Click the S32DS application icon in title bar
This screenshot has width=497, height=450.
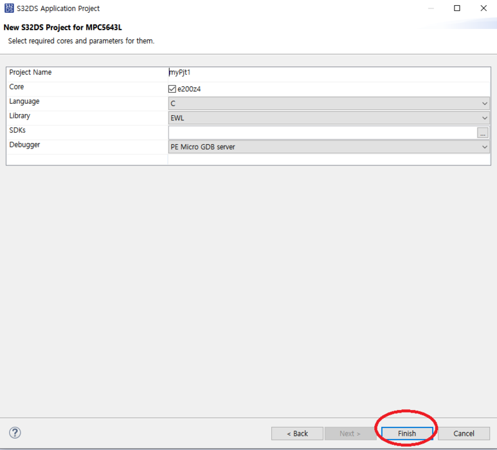[x=9, y=8]
